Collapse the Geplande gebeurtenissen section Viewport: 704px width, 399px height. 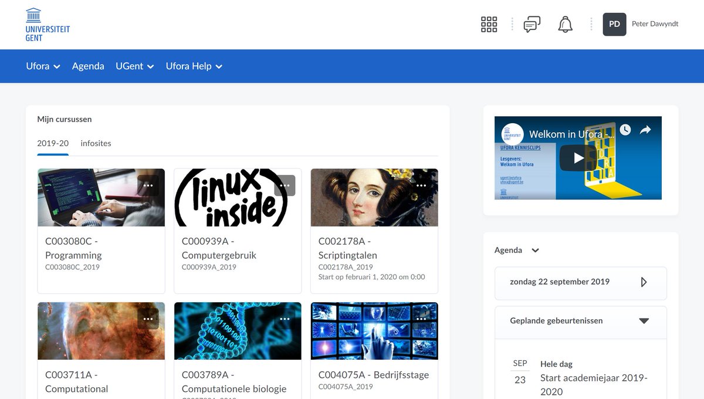tap(644, 321)
